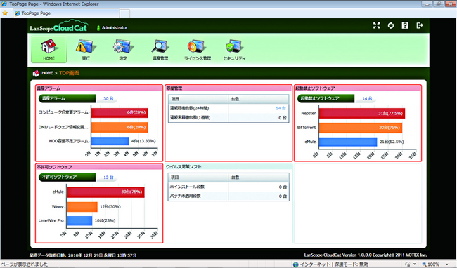Click the 起動禁止ソフトウェア green header button
Viewport: 457px width, 268px height.
pyautogui.click(x=326, y=98)
